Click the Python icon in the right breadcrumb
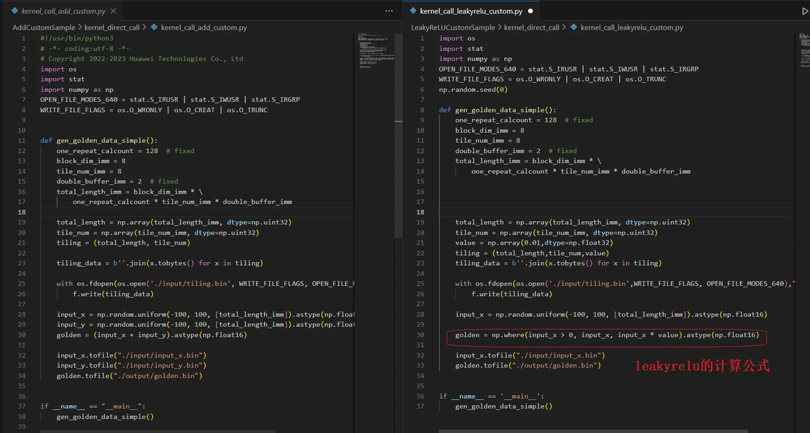The image size is (810, 433). (574, 27)
